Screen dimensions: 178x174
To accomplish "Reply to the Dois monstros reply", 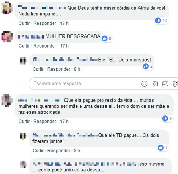I will 59,69.
